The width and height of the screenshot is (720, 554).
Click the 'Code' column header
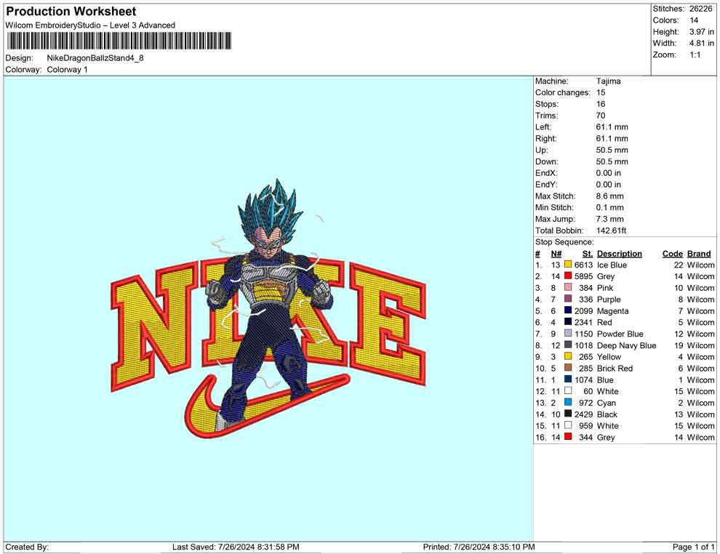point(673,253)
